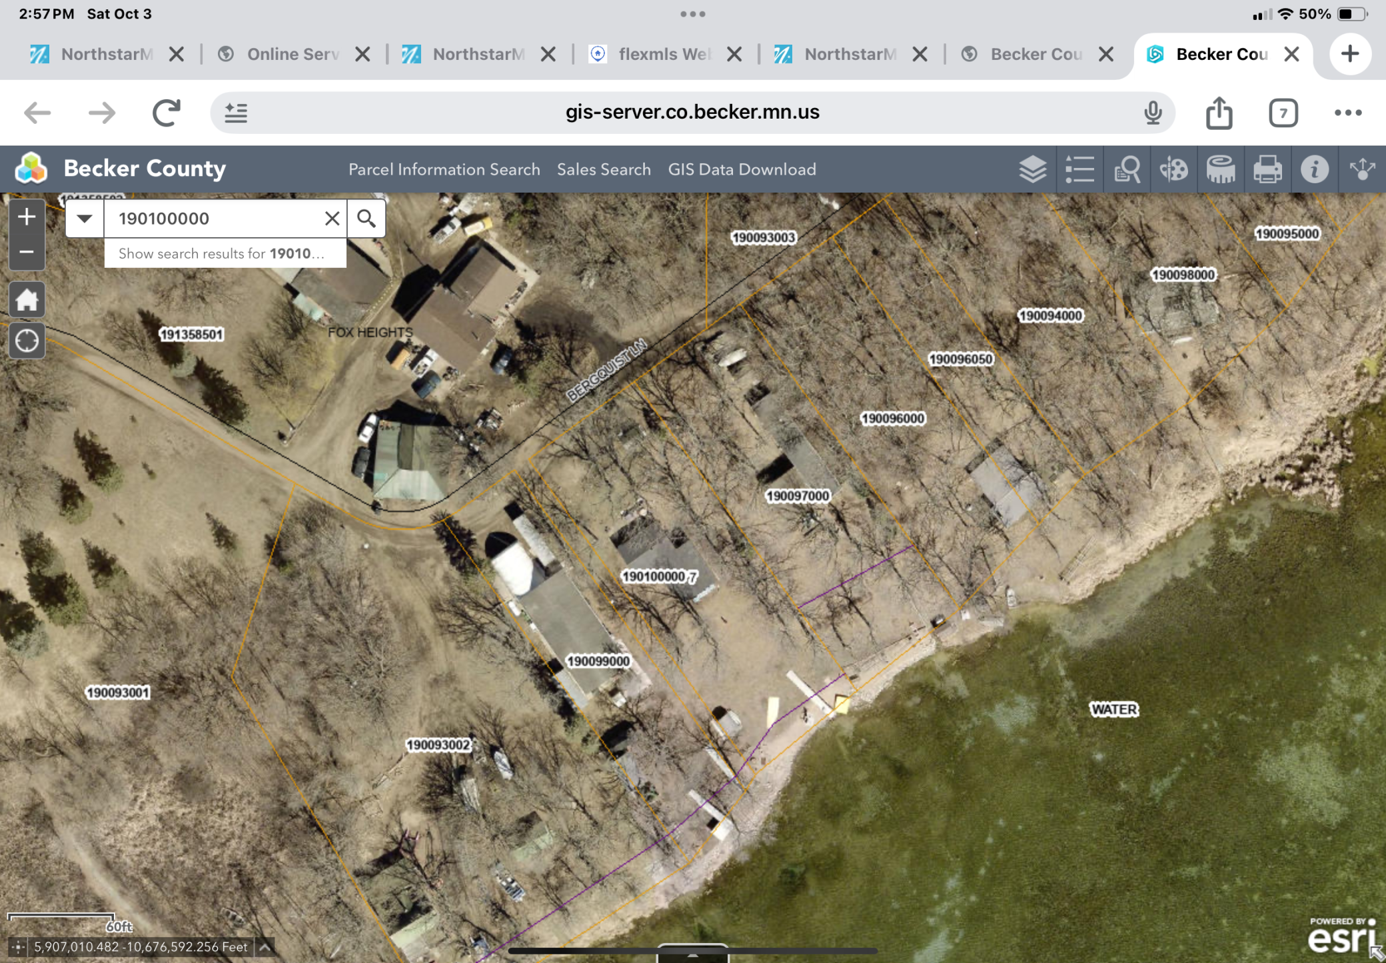Click parcel label 190097000

click(797, 496)
